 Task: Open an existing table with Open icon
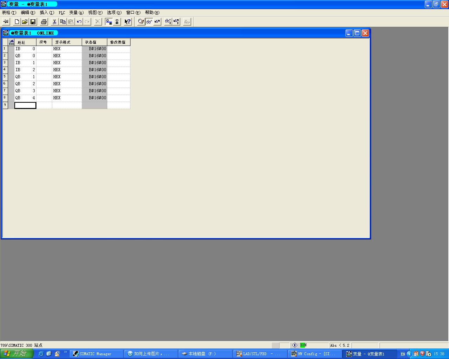25,22
